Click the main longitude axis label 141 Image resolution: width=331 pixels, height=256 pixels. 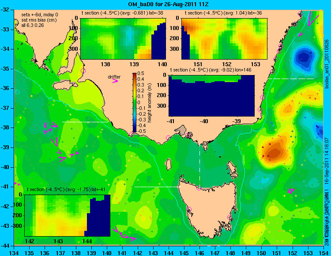pyautogui.click(x=122, y=252)
